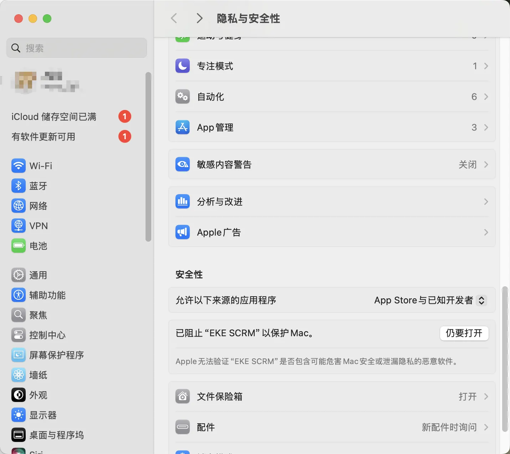Expand the 分析与改进 row chevron
This screenshot has height=454, width=510.
(486, 202)
